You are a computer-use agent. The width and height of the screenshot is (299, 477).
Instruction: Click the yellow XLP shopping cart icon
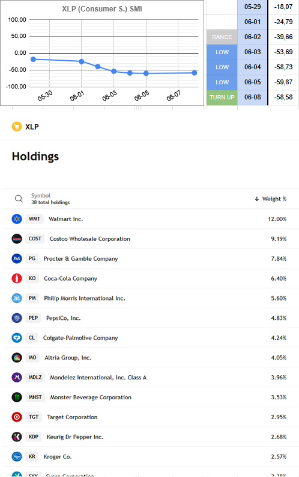pyautogui.click(x=17, y=126)
